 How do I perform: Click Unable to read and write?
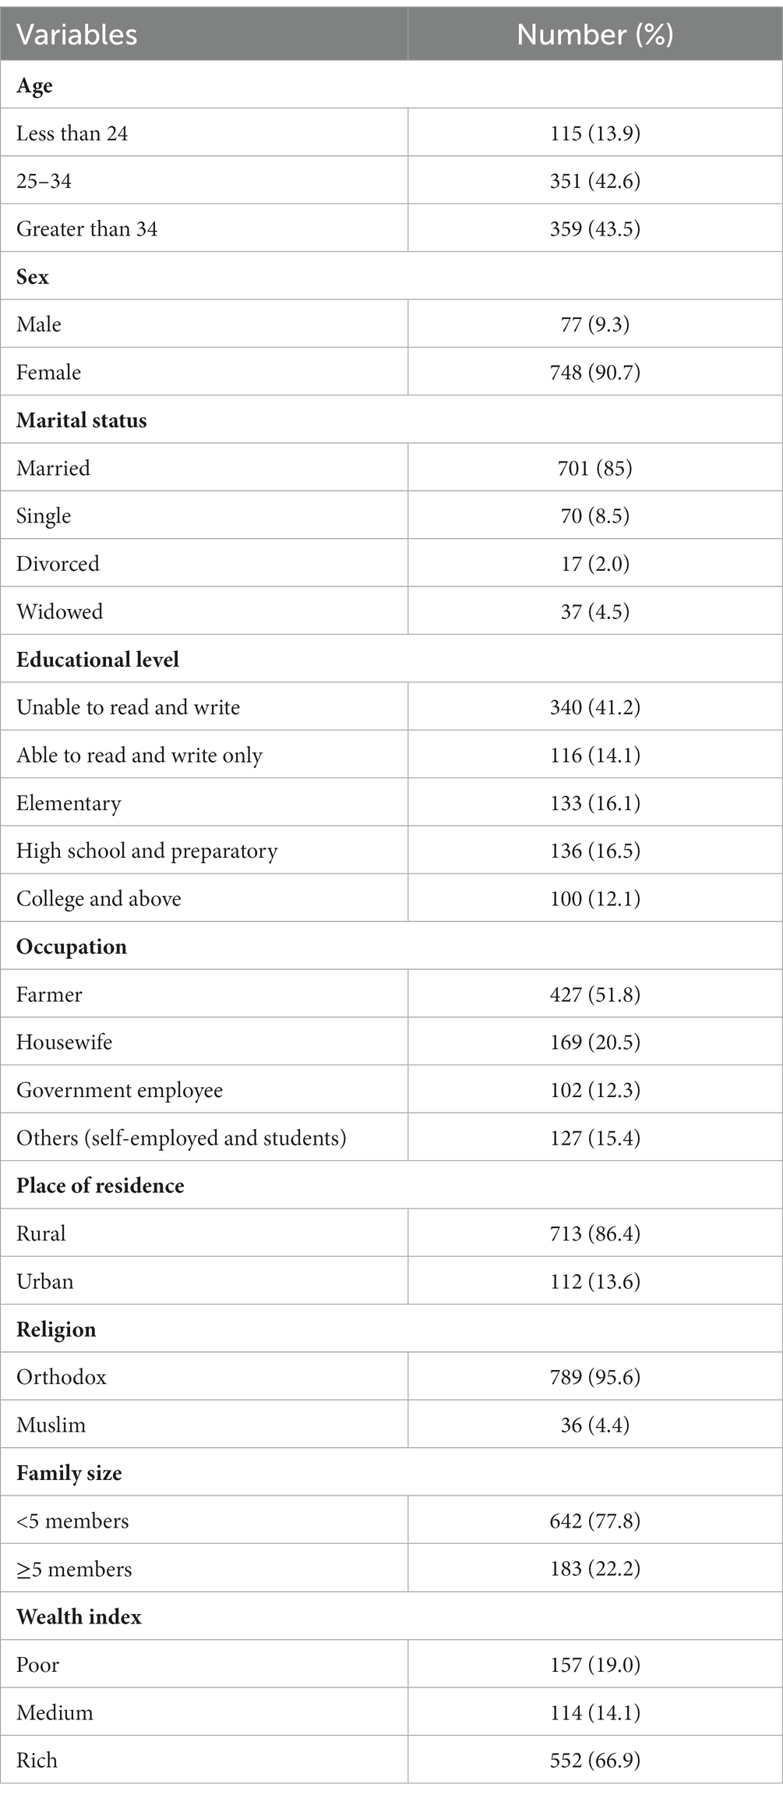coord(128,707)
